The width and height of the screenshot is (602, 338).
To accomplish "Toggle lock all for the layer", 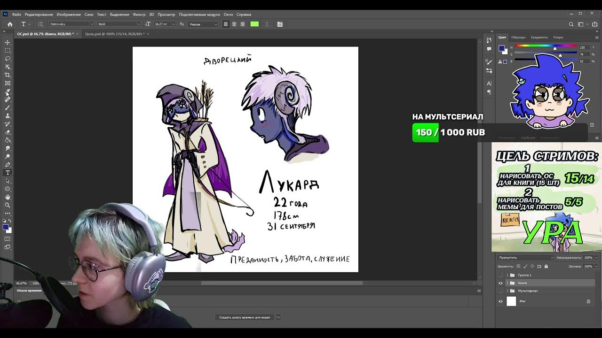I will [547, 266].
